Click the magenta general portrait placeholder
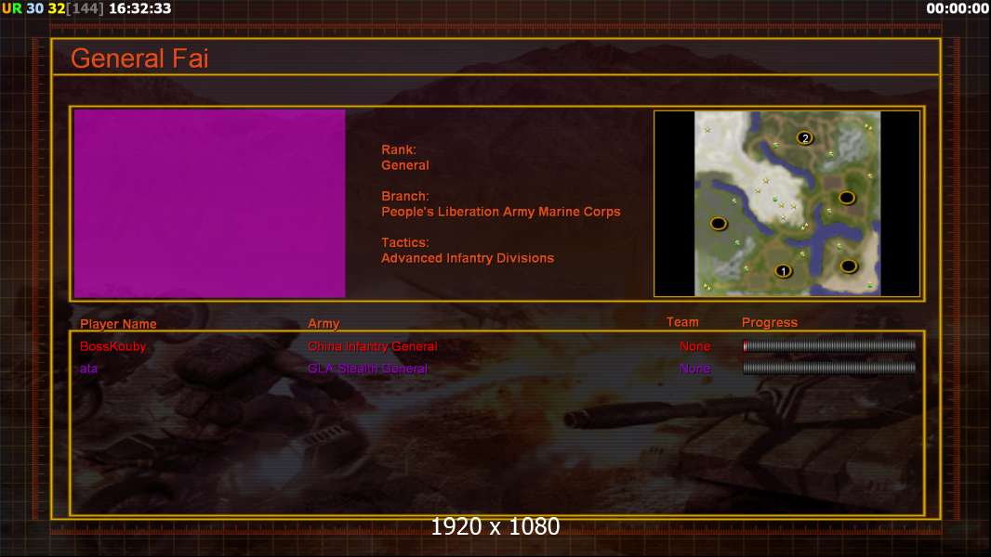Viewport: 991px width, 557px height. pyautogui.click(x=209, y=203)
